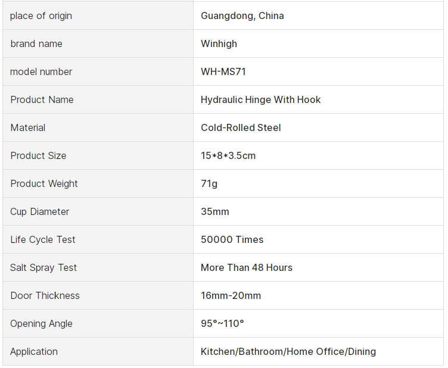Click the 'model number' label
Image resolution: width=448 pixels, height=368 pixels.
click(x=41, y=71)
